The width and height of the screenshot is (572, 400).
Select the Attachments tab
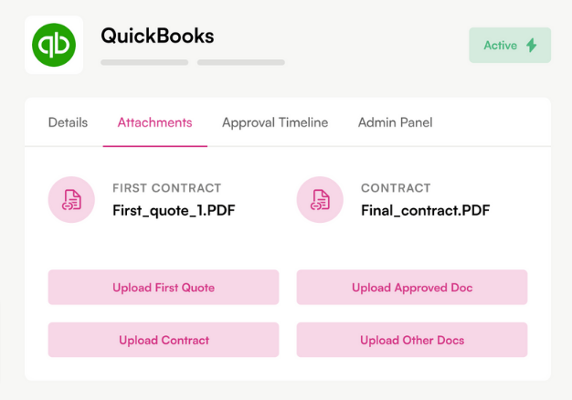(x=154, y=122)
